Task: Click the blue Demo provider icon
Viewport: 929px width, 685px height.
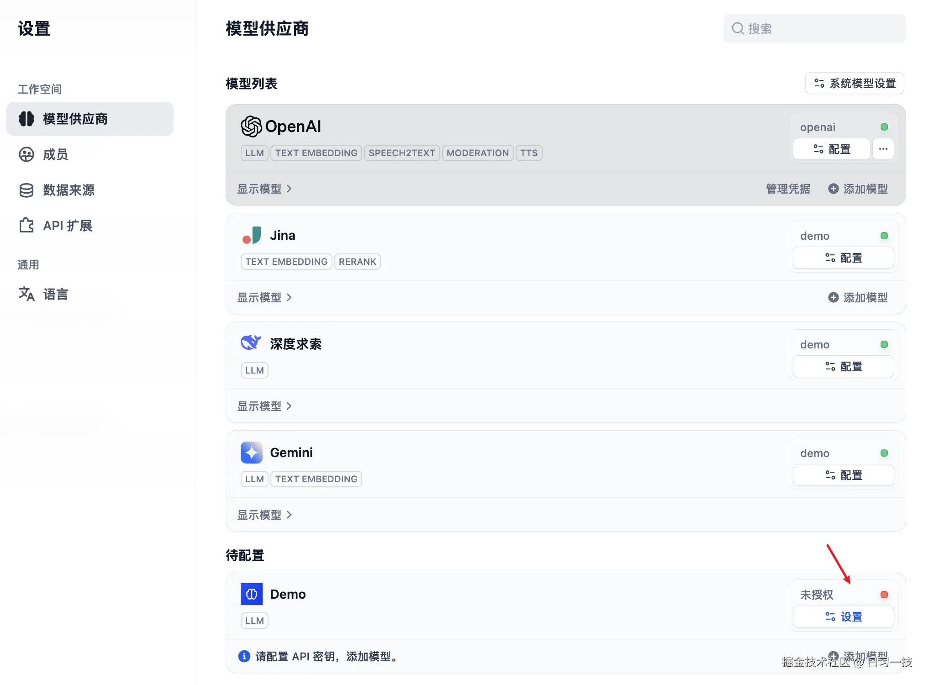Action: tap(252, 594)
